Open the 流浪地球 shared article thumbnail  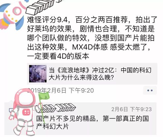(38, 74)
